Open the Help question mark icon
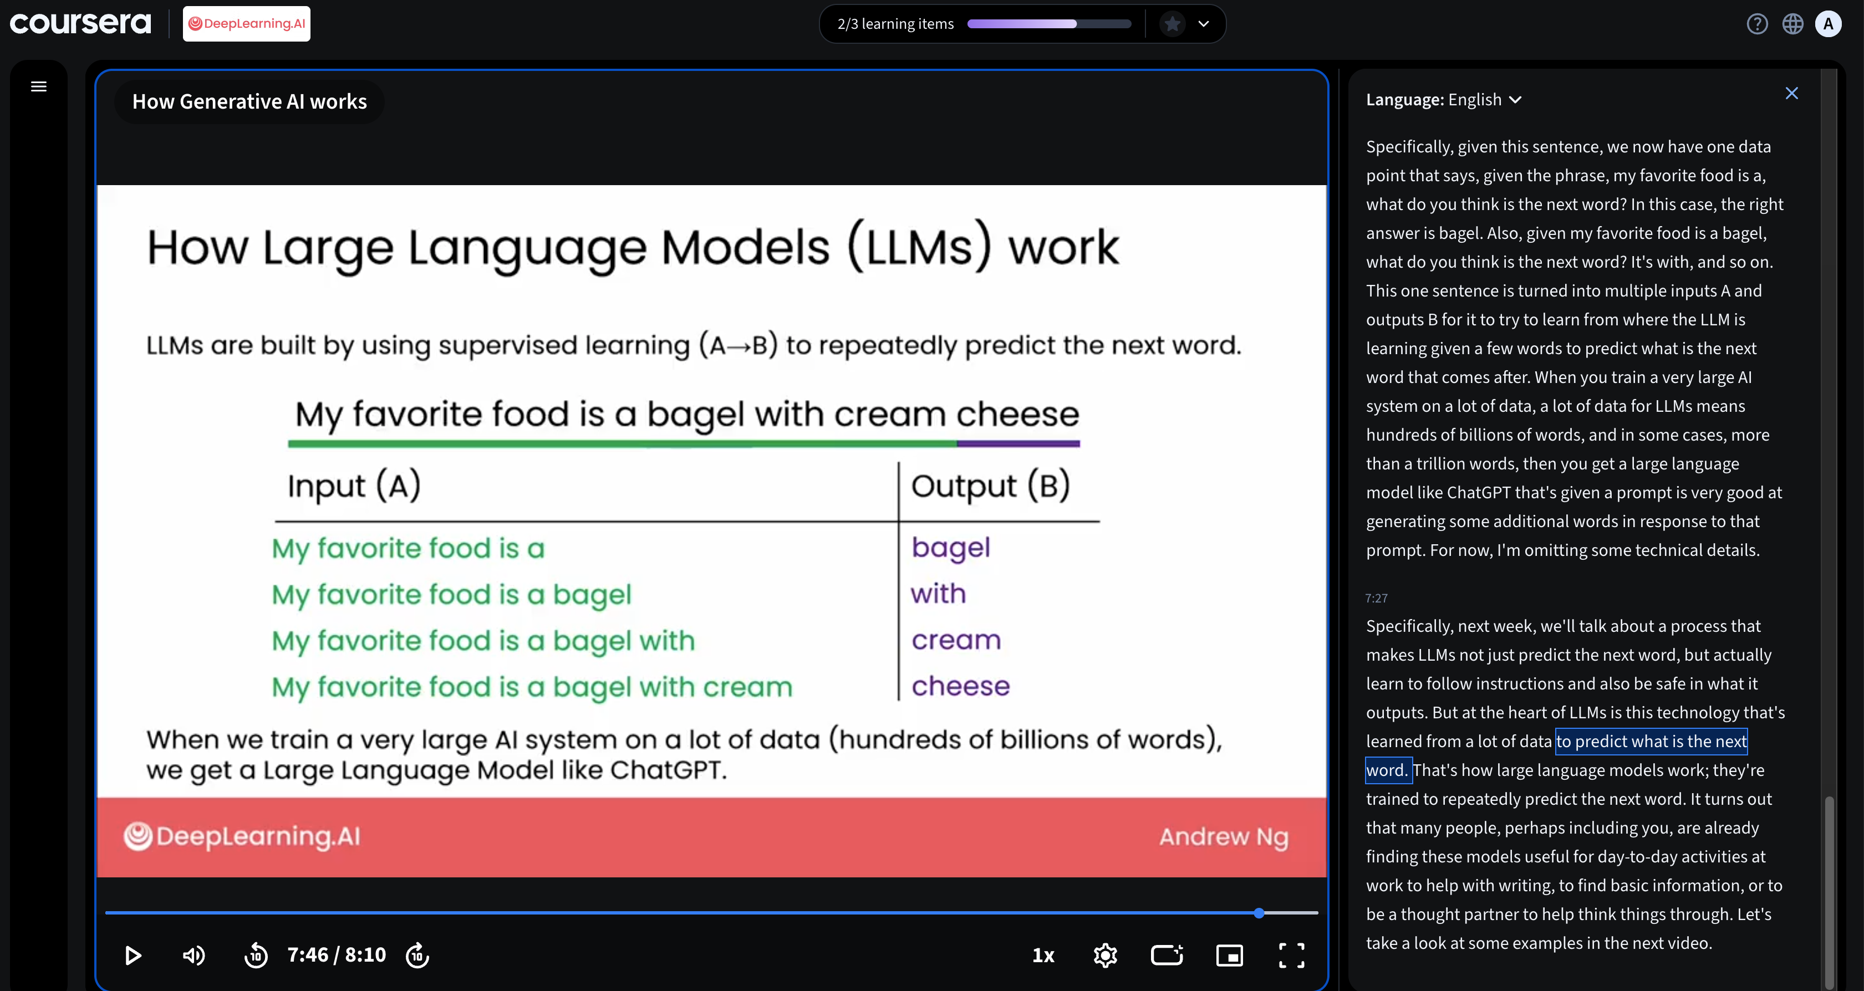This screenshot has width=1864, height=991. click(1757, 24)
